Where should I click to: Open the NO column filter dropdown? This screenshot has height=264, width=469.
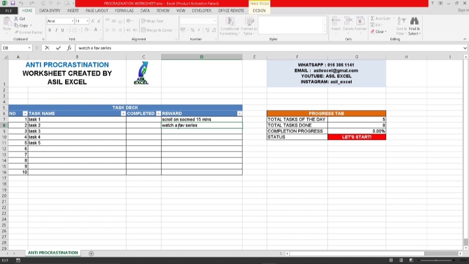tap(25, 114)
